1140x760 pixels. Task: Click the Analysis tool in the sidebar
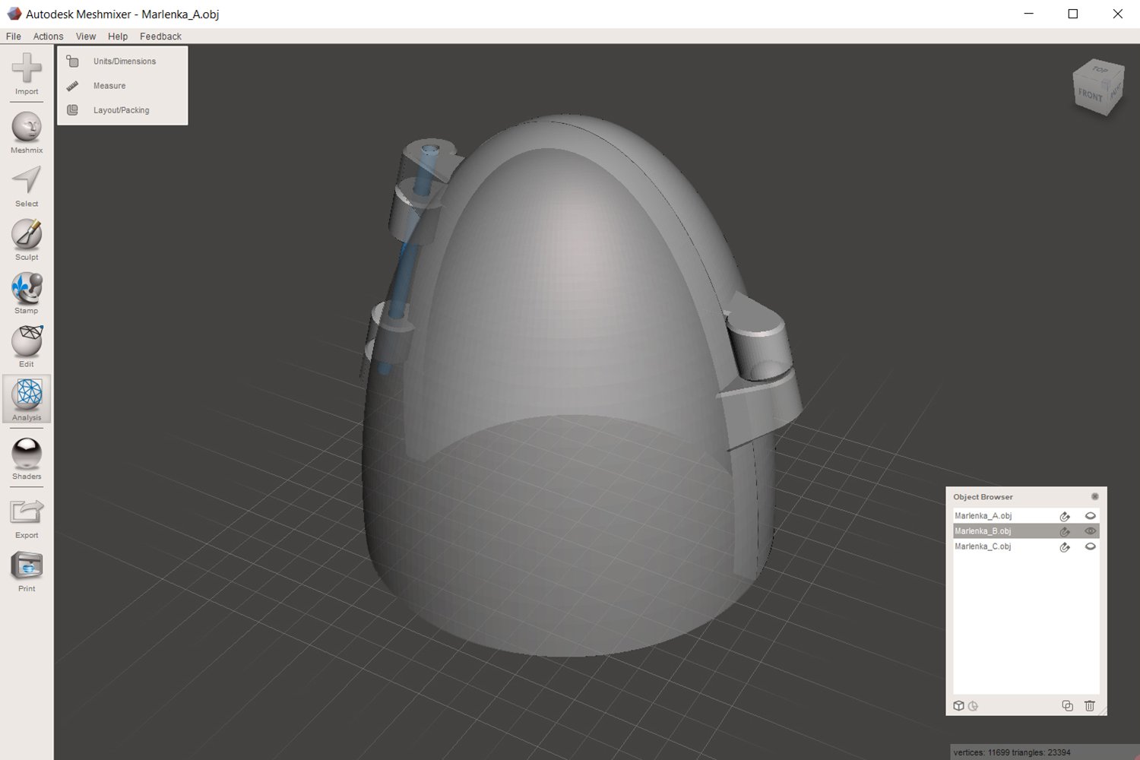pyautogui.click(x=27, y=399)
